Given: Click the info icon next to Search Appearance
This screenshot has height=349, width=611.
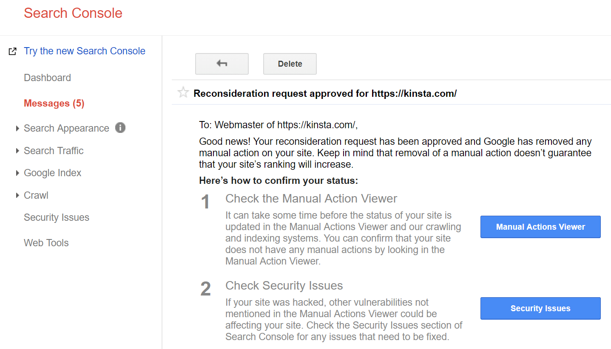Looking at the screenshot, I should [120, 127].
